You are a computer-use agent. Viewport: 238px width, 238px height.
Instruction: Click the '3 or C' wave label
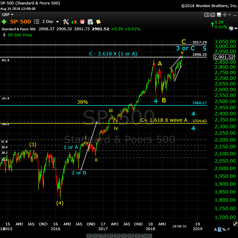pyautogui.click(x=186, y=48)
